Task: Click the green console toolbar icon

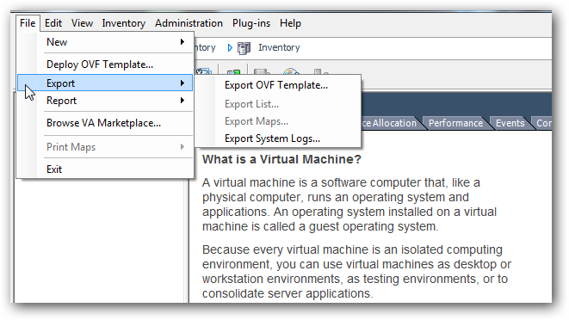Action: (x=233, y=71)
